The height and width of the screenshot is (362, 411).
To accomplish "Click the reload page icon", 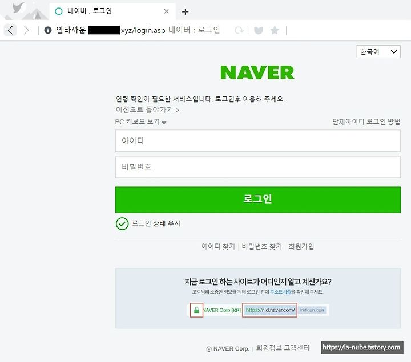I will pyautogui.click(x=239, y=30).
